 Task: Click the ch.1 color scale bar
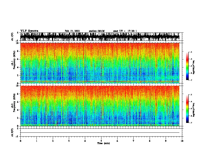187,66
